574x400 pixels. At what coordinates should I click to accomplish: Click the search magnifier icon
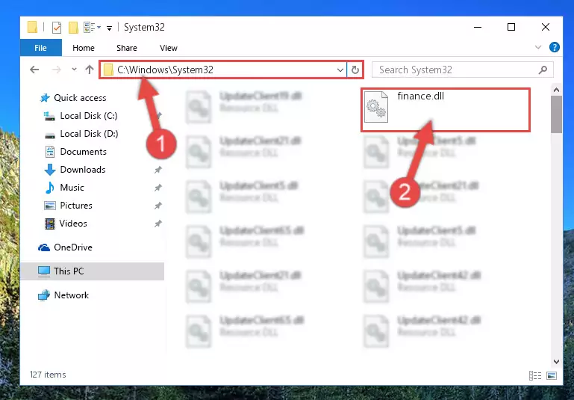coord(543,70)
